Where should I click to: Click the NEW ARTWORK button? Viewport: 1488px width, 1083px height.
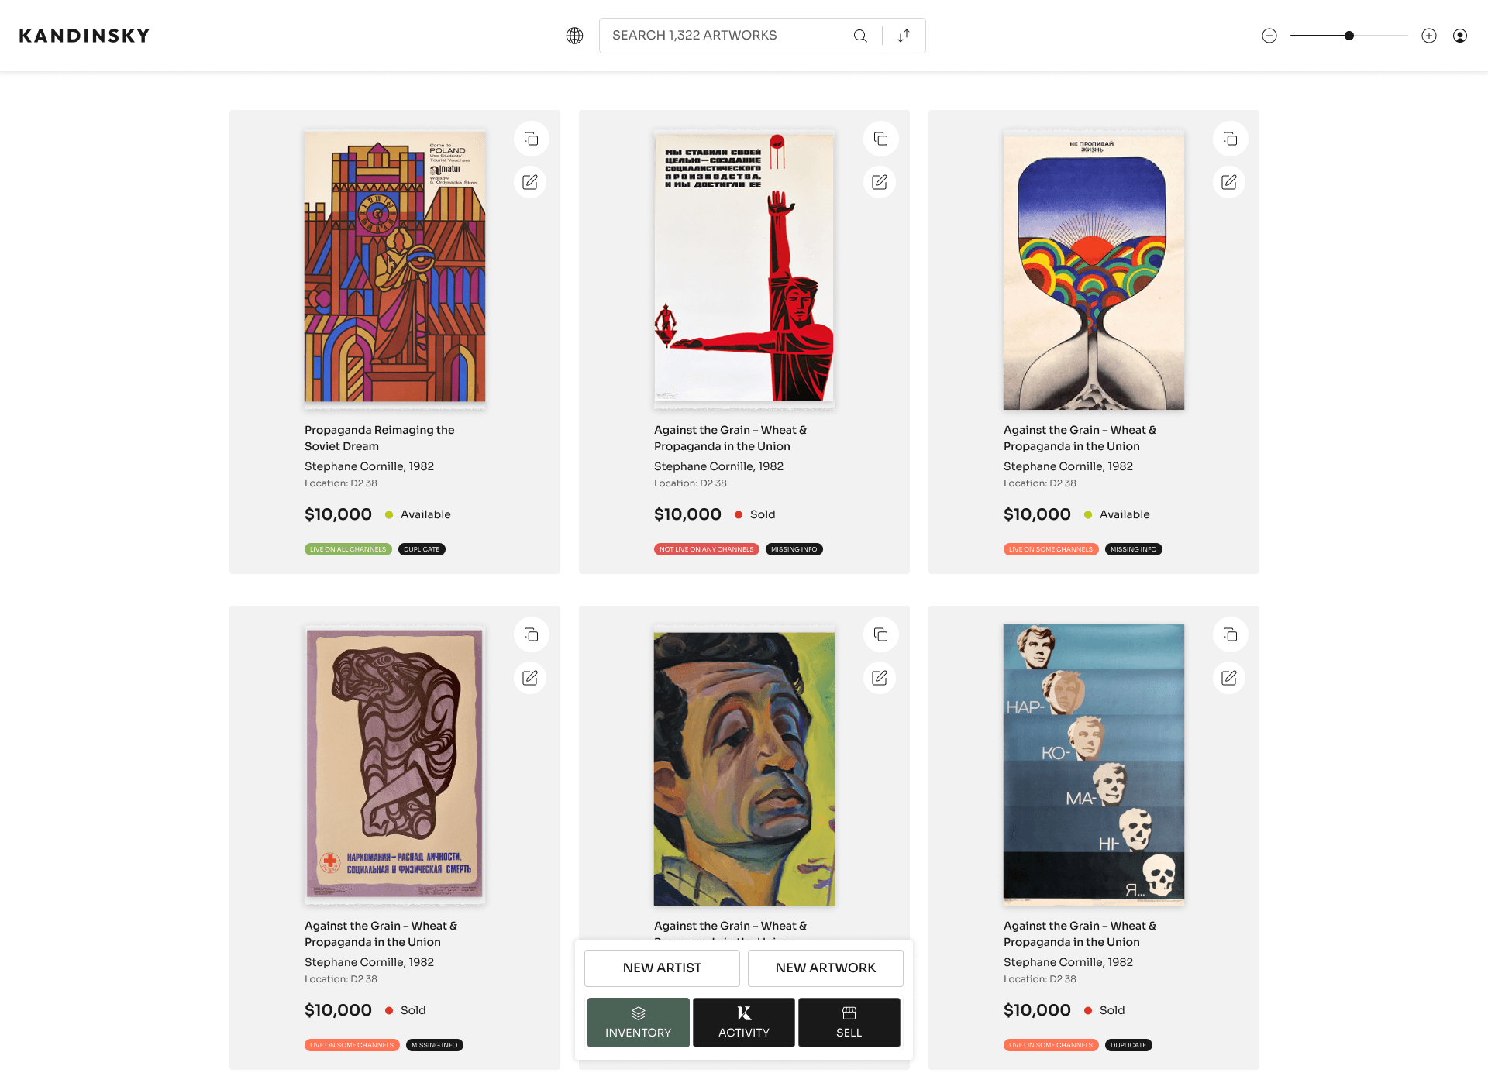point(825,968)
